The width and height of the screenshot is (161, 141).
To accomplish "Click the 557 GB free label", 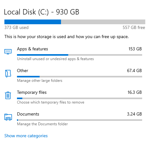I will click(134, 27).
